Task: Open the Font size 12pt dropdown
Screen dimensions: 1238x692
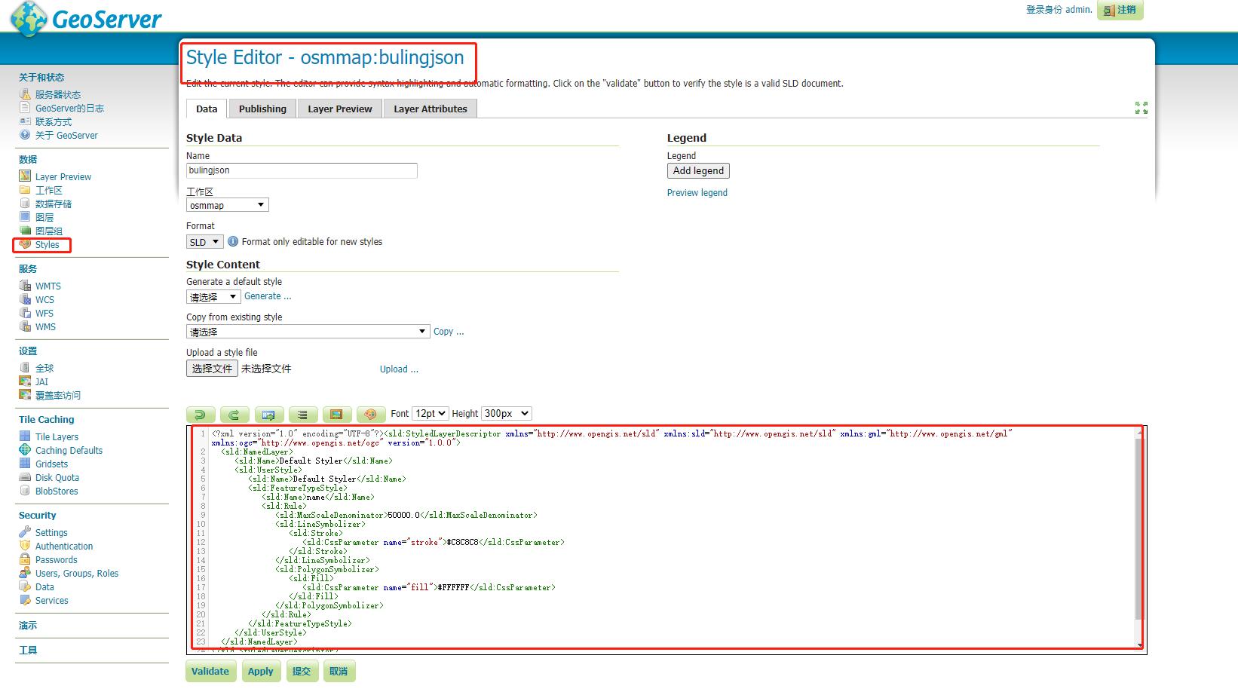Action: 431,414
